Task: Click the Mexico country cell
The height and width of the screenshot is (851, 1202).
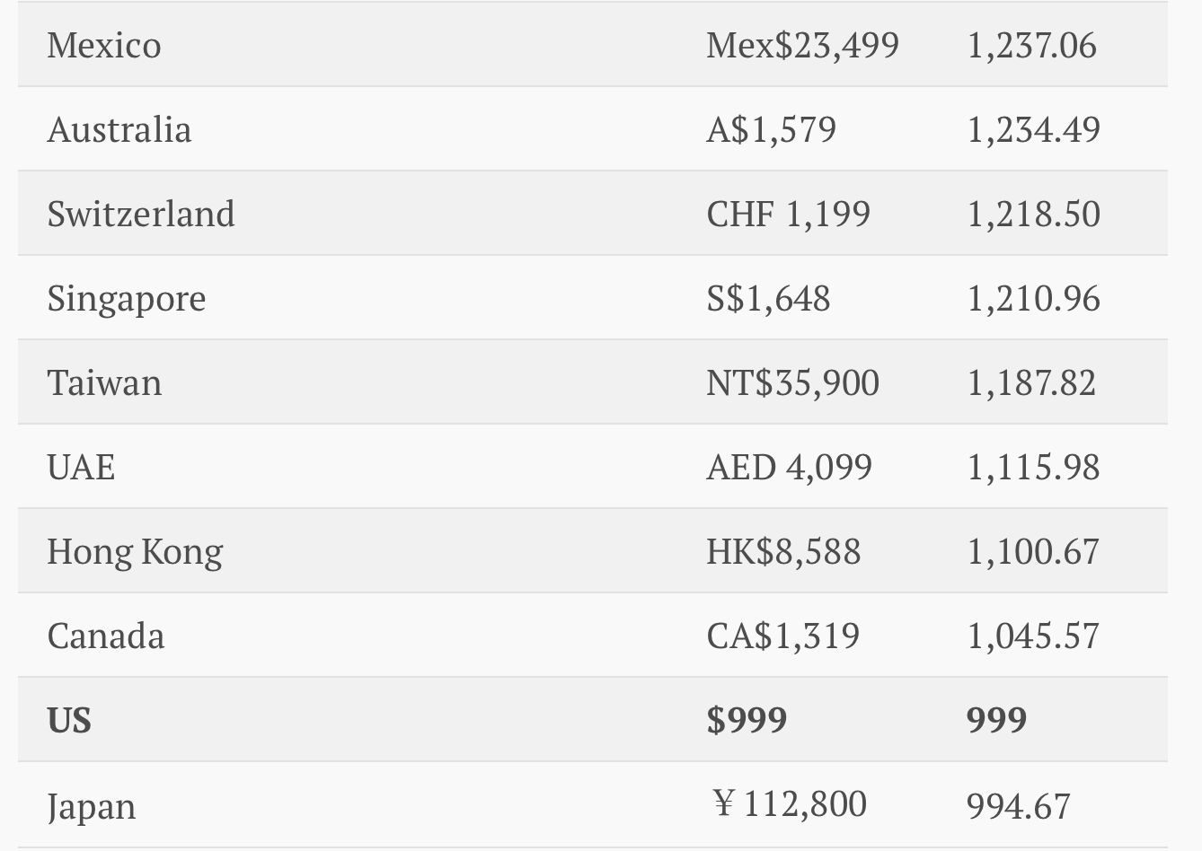Action: click(104, 45)
